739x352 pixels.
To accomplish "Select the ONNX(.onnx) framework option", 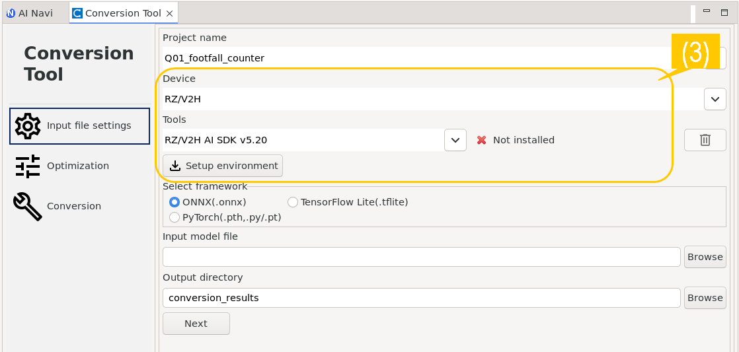I will (x=175, y=202).
